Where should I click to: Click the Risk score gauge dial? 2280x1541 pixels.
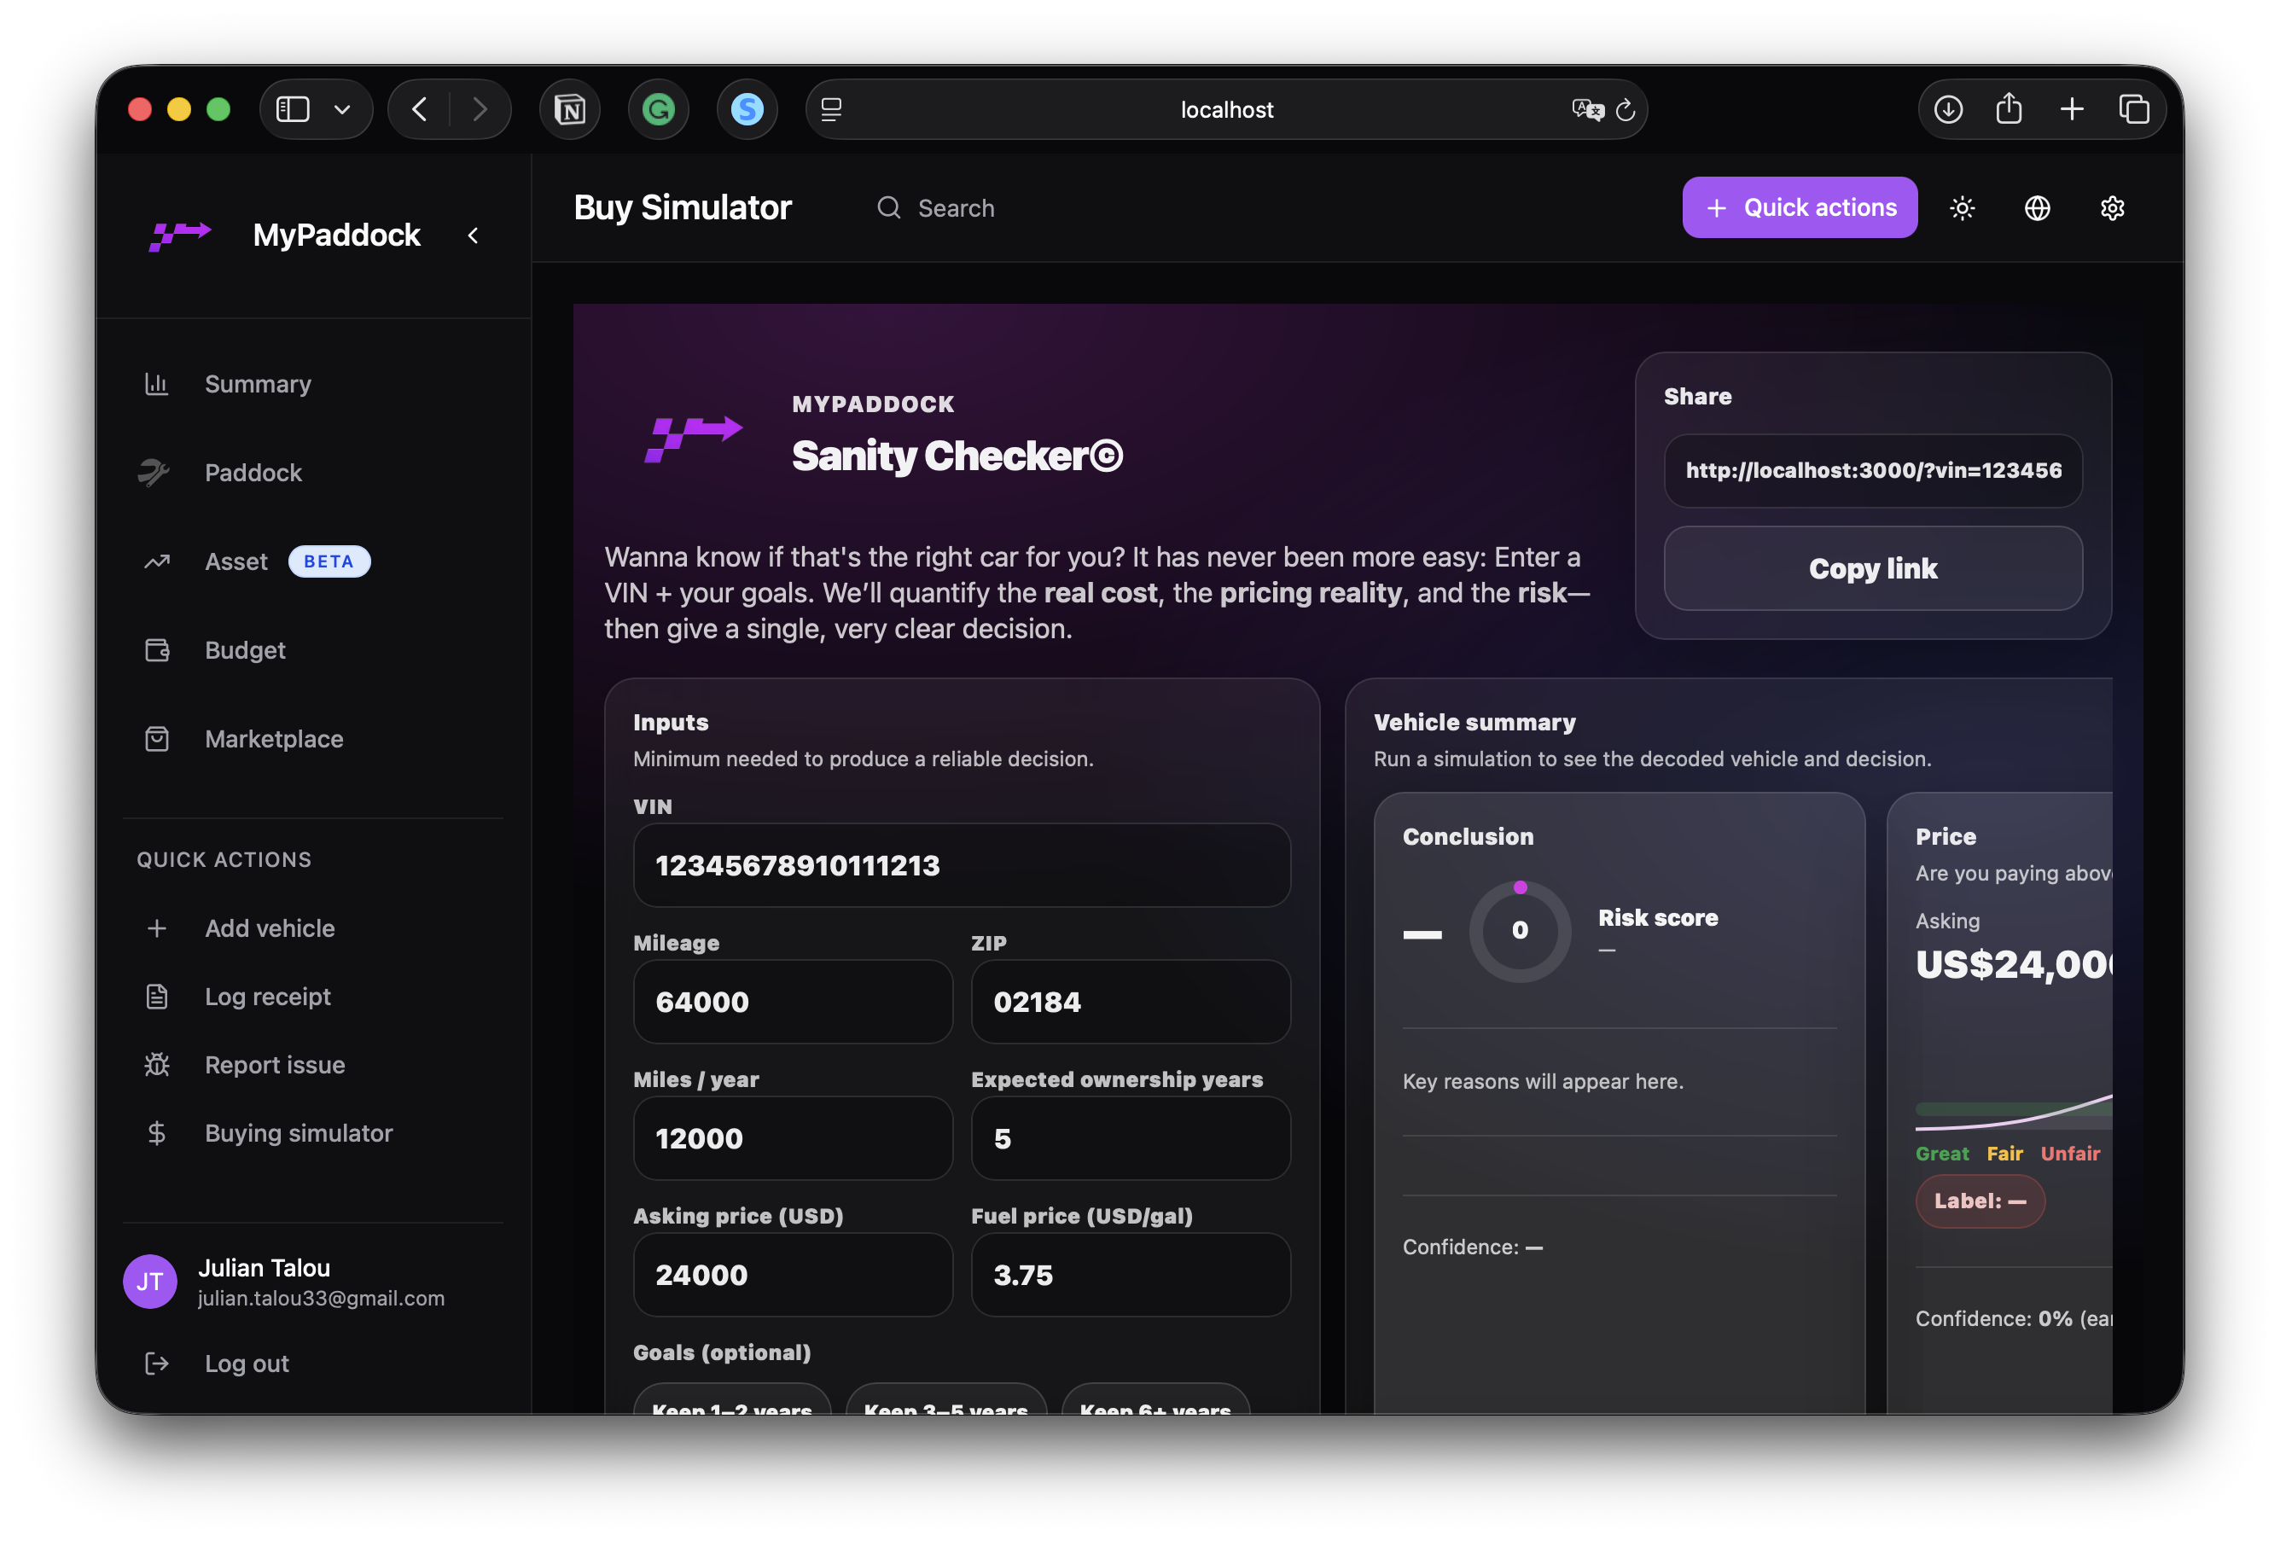tap(1520, 930)
